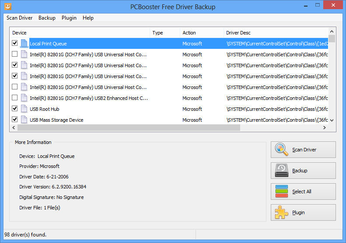Image resolution: width=346 pixels, height=243 pixels.
Task: Minimize the PCBooster window
Action: pyautogui.click(x=306, y=6)
